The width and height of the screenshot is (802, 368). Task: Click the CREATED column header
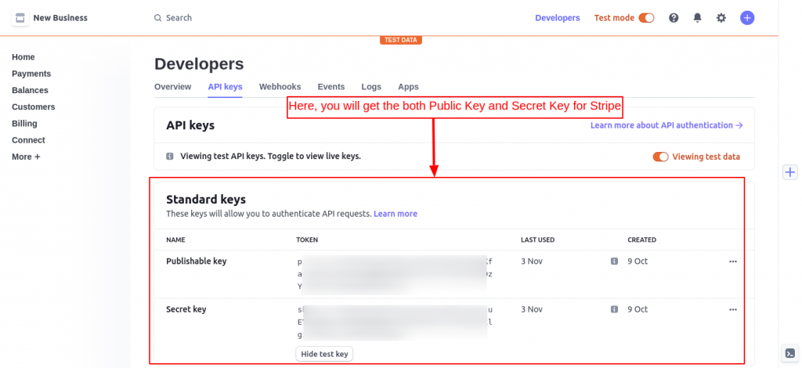(x=642, y=240)
